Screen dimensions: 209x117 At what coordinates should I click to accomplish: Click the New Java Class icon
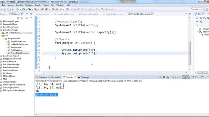click(x=46, y=9)
